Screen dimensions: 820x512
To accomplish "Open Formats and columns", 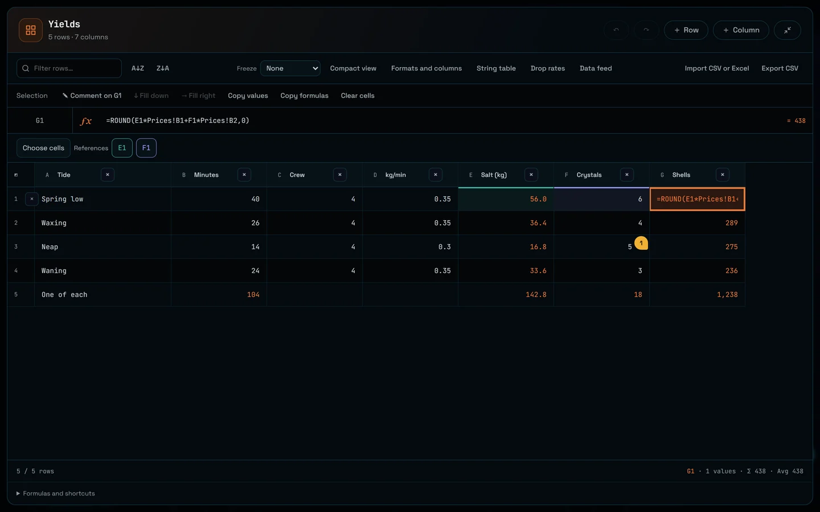I will pos(427,68).
